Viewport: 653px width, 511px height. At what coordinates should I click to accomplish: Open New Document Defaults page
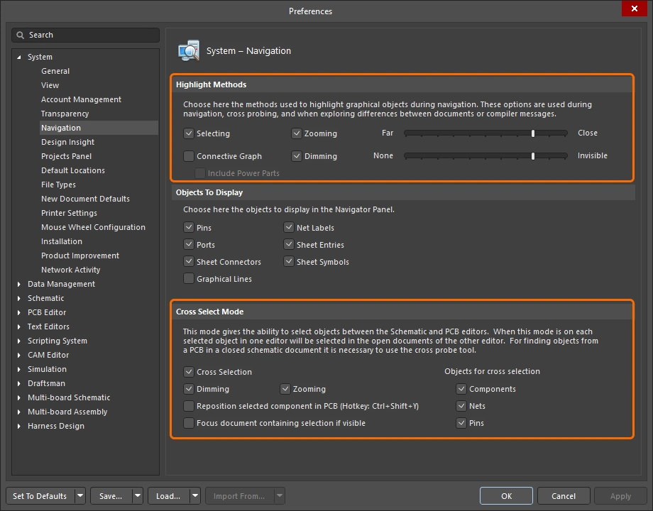pyautogui.click(x=85, y=199)
